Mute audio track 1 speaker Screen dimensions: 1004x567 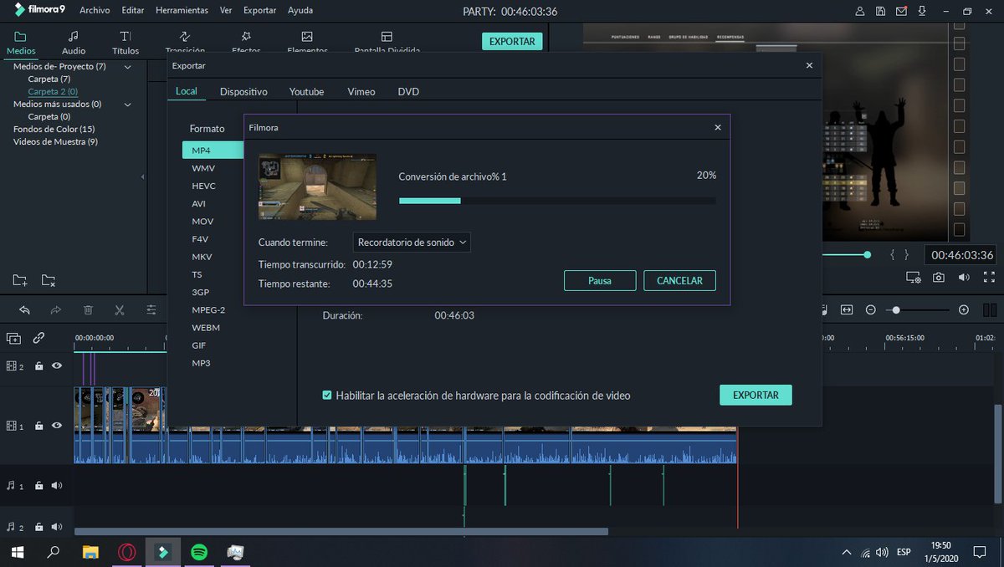[x=57, y=485]
